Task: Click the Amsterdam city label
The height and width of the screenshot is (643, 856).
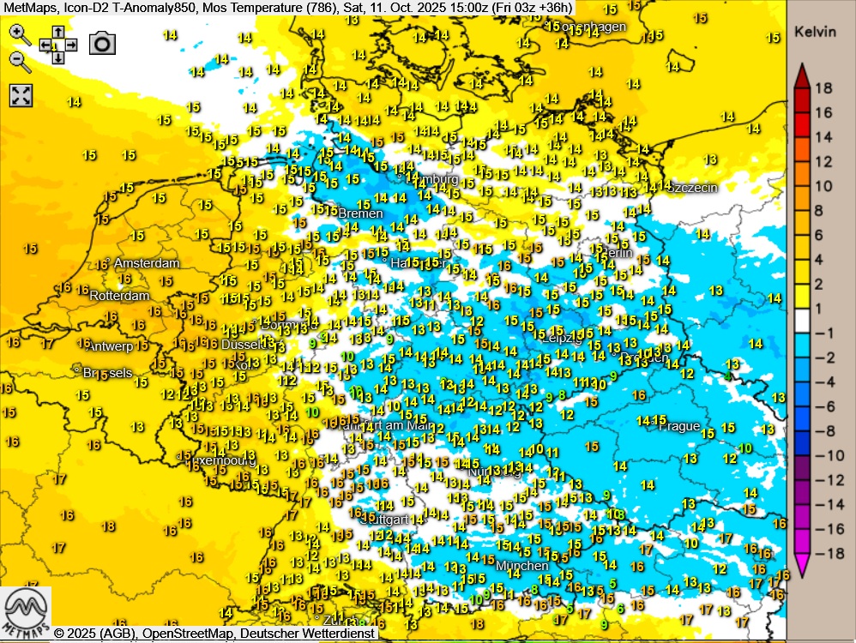Action: click(x=146, y=263)
